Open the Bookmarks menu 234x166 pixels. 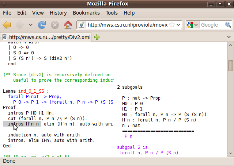pyautogui.click(x=86, y=13)
